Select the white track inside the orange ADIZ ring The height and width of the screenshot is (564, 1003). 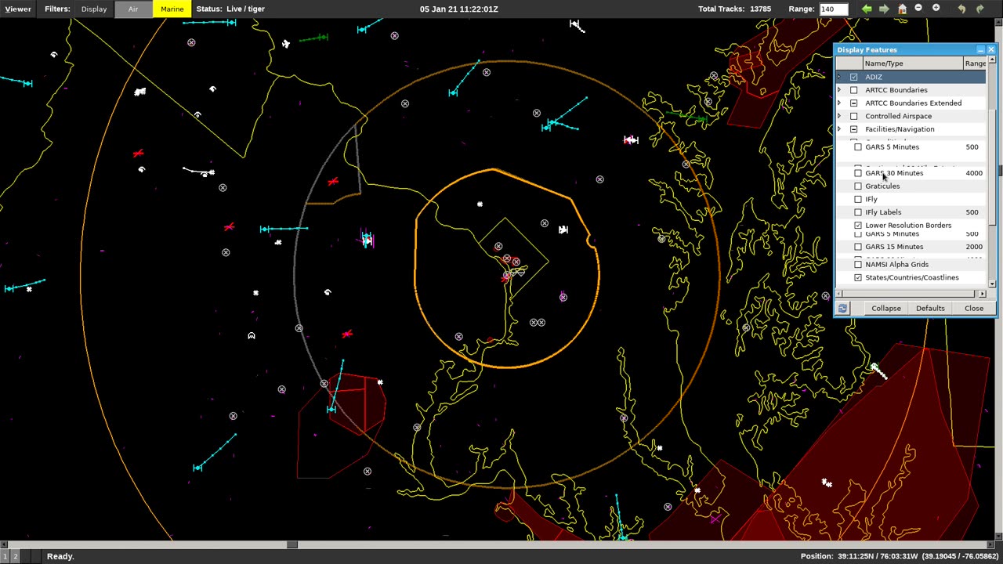click(x=563, y=230)
